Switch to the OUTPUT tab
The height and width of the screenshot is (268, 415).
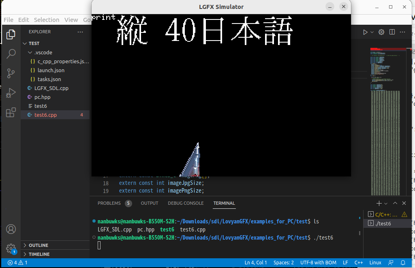150,204
